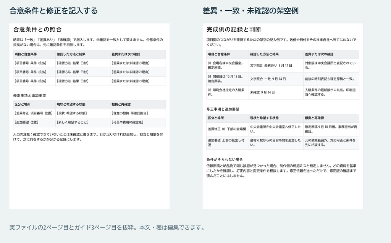Select the cell 元の依頼範囲外。対応可否と条件を先に相談する。
Image resolution: width=391 pixels, height=243 pixels.
(x=331, y=143)
